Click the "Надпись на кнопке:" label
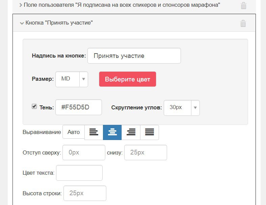Screen dimensions: 266x205 59,56
